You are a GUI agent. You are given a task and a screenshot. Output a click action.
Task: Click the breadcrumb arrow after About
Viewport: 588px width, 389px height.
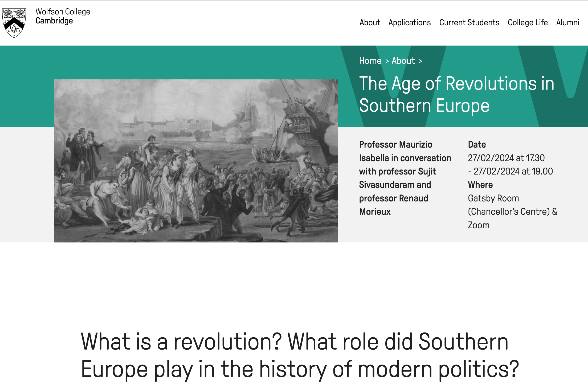pyautogui.click(x=420, y=61)
